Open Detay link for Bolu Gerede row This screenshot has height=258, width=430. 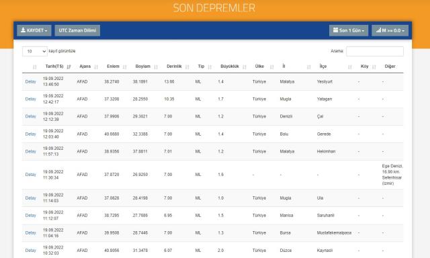point(30,134)
